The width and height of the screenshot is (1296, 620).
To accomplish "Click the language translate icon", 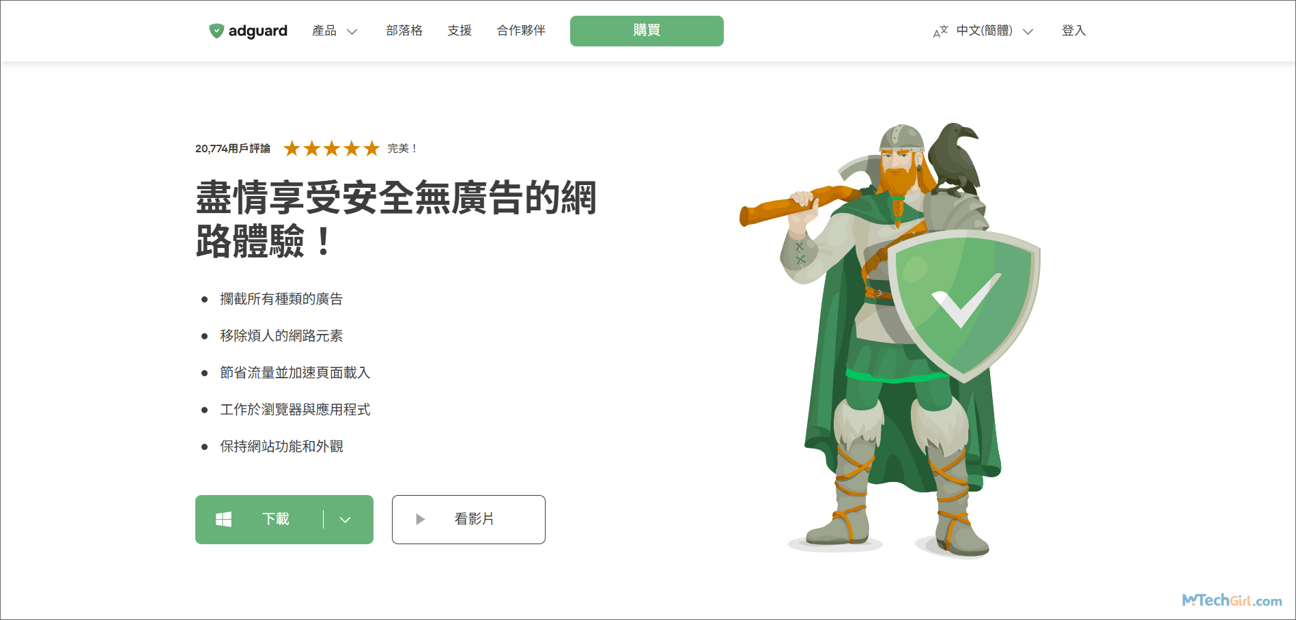I will point(940,31).
